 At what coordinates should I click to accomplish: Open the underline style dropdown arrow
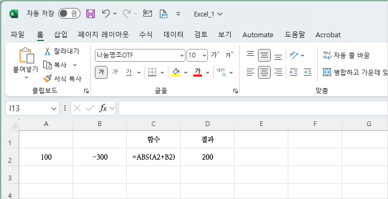click(x=139, y=72)
